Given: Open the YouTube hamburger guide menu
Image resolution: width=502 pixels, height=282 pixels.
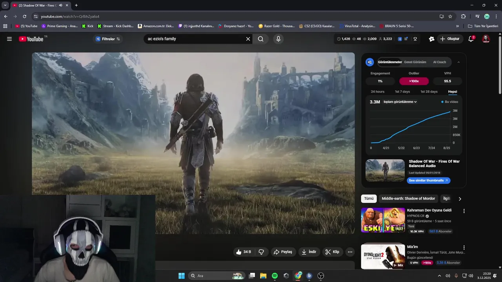Looking at the screenshot, I should 9,39.
